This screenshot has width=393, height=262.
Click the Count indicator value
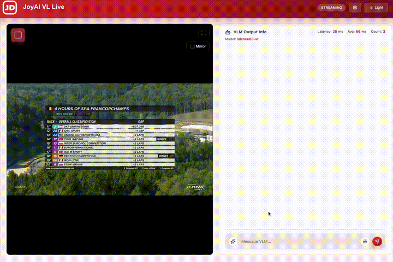(384, 32)
